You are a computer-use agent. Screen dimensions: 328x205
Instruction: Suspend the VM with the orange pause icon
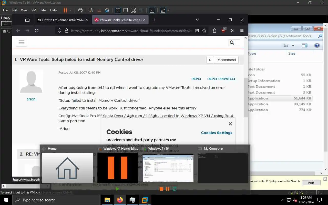pos(65,10)
